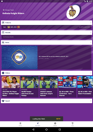Screen dimensions: 93x132
Task: Tap the Android back navigation button
Action: pyautogui.click(x=33, y=129)
